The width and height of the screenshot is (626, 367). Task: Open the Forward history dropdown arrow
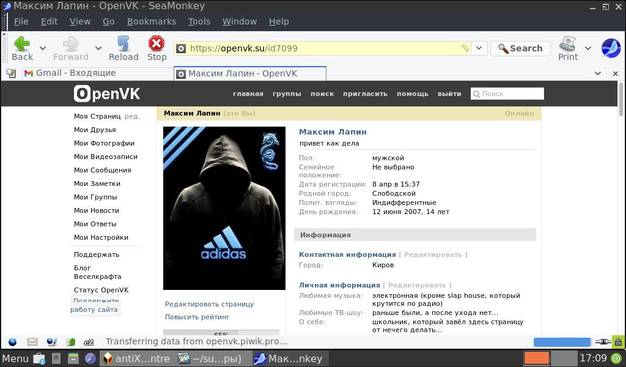pyautogui.click(x=98, y=48)
